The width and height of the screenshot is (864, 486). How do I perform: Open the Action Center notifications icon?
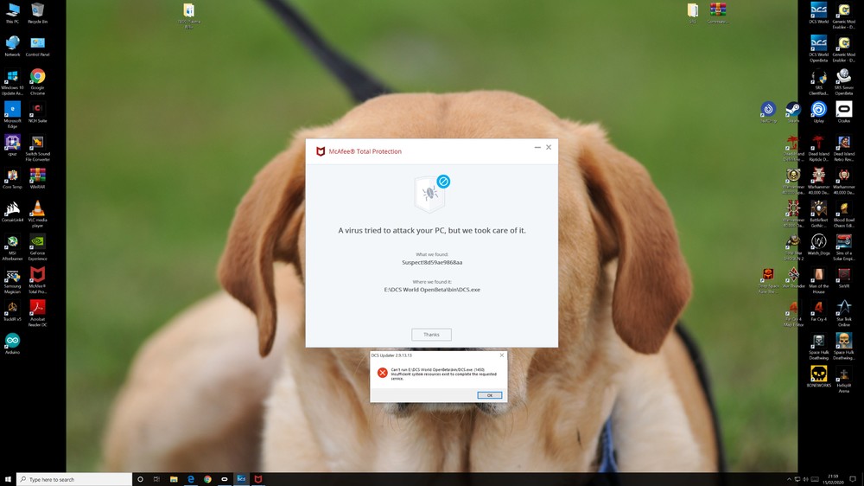coord(853,479)
